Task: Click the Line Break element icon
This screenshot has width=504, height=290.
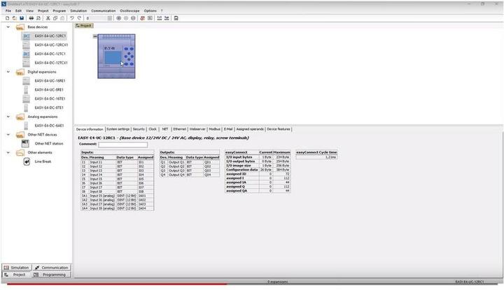Action: tap(27, 161)
